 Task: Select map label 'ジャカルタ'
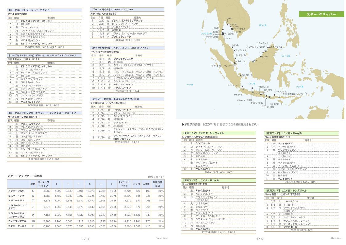(x=238, y=95)
